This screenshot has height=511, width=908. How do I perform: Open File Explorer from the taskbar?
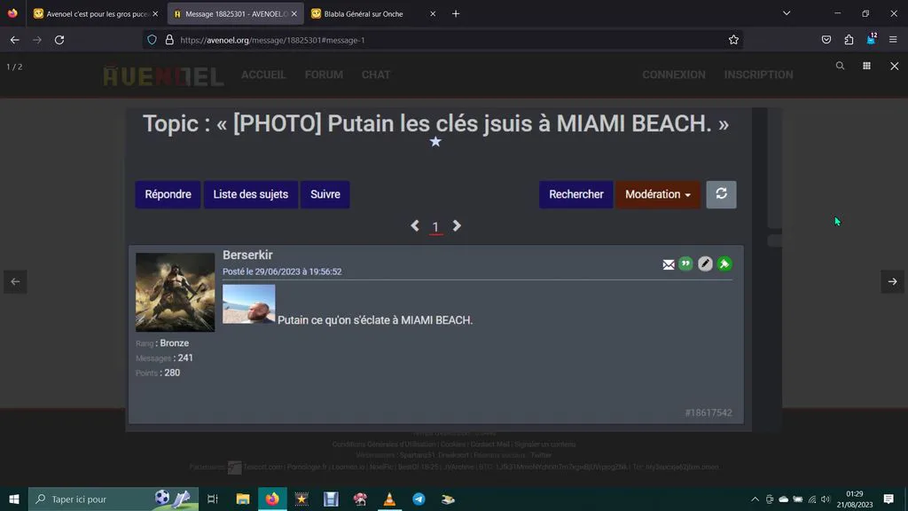(243, 499)
